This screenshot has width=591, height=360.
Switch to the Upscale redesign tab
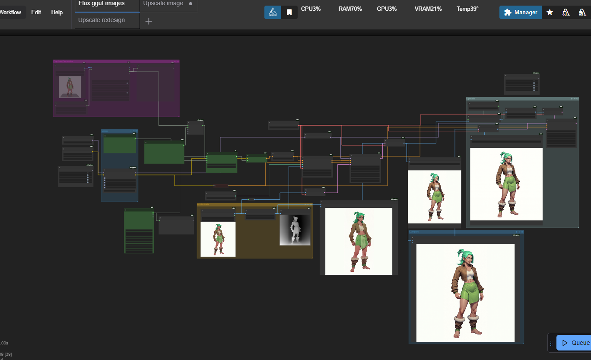[102, 20]
